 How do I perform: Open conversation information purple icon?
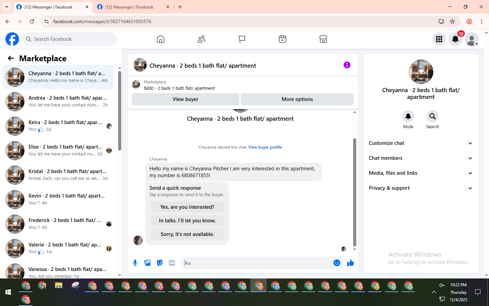(347, 65)
